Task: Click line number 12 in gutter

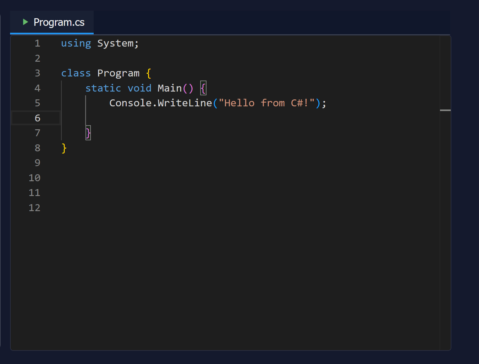Action: click(35, 208)
